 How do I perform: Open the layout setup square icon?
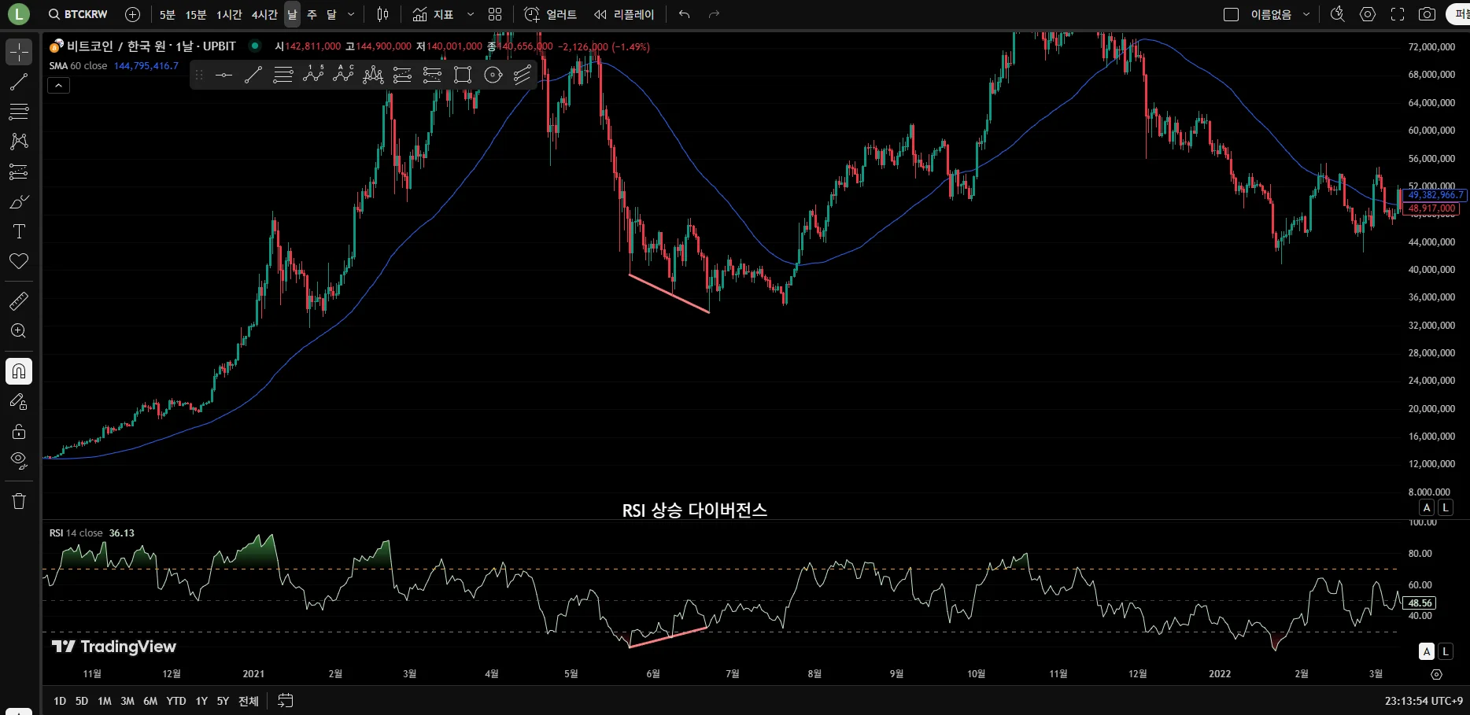click(x=1232, y=14)
